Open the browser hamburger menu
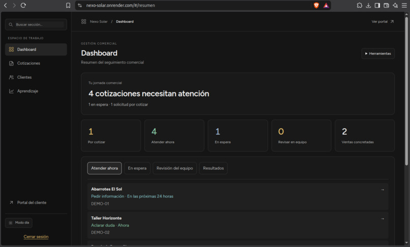The height and width of the screenshot is (247, 410). [x=404, y=5]
